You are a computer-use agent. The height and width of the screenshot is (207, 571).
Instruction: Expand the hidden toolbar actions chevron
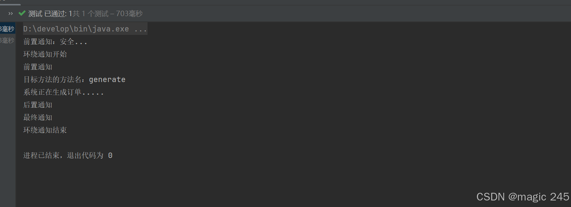(11, 14)
